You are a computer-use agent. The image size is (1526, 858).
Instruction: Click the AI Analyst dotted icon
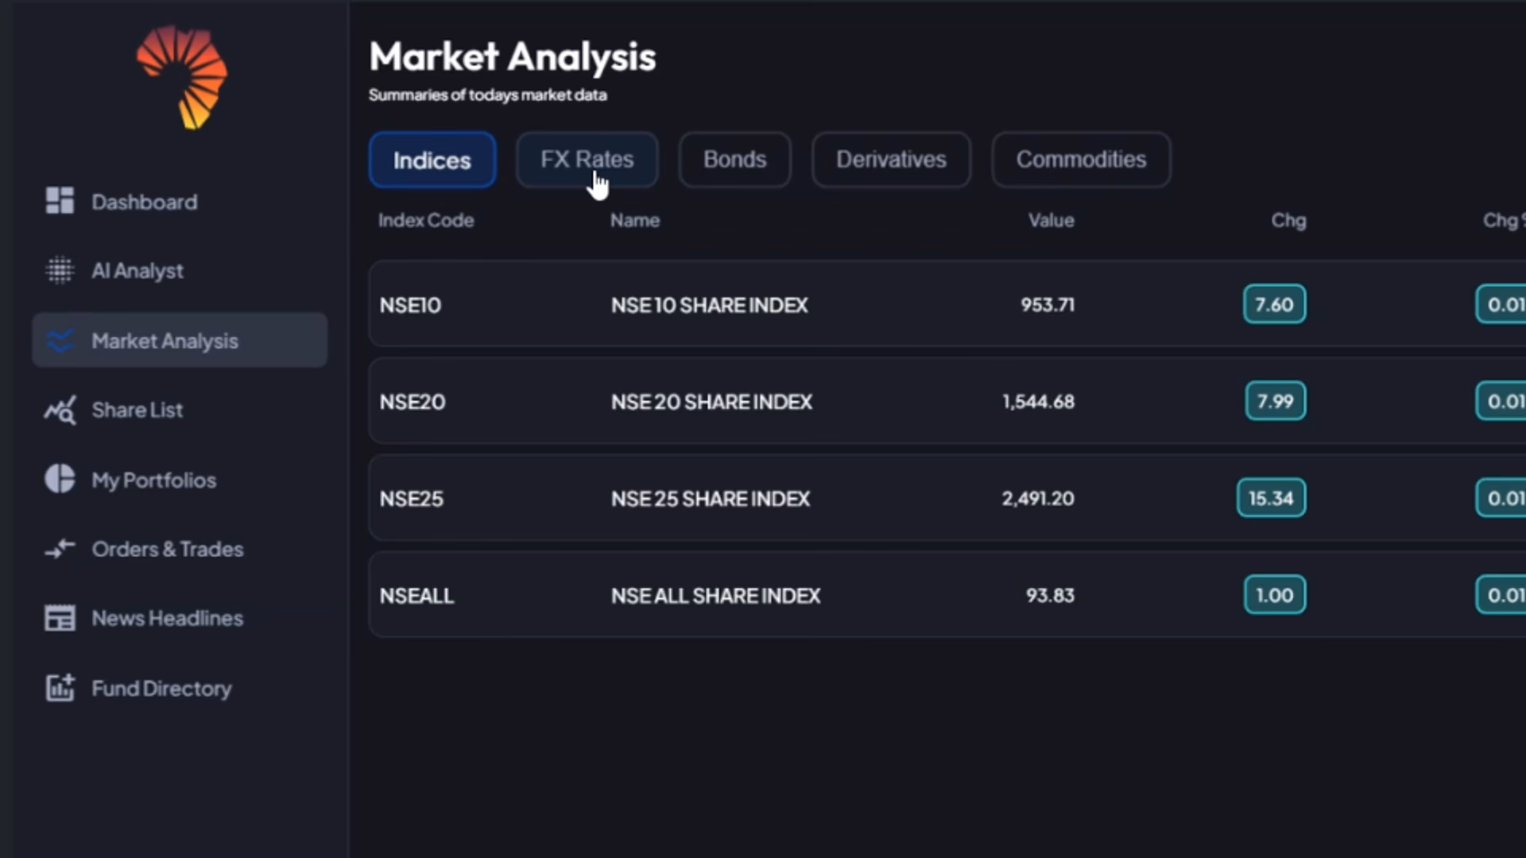click(60, 270)
